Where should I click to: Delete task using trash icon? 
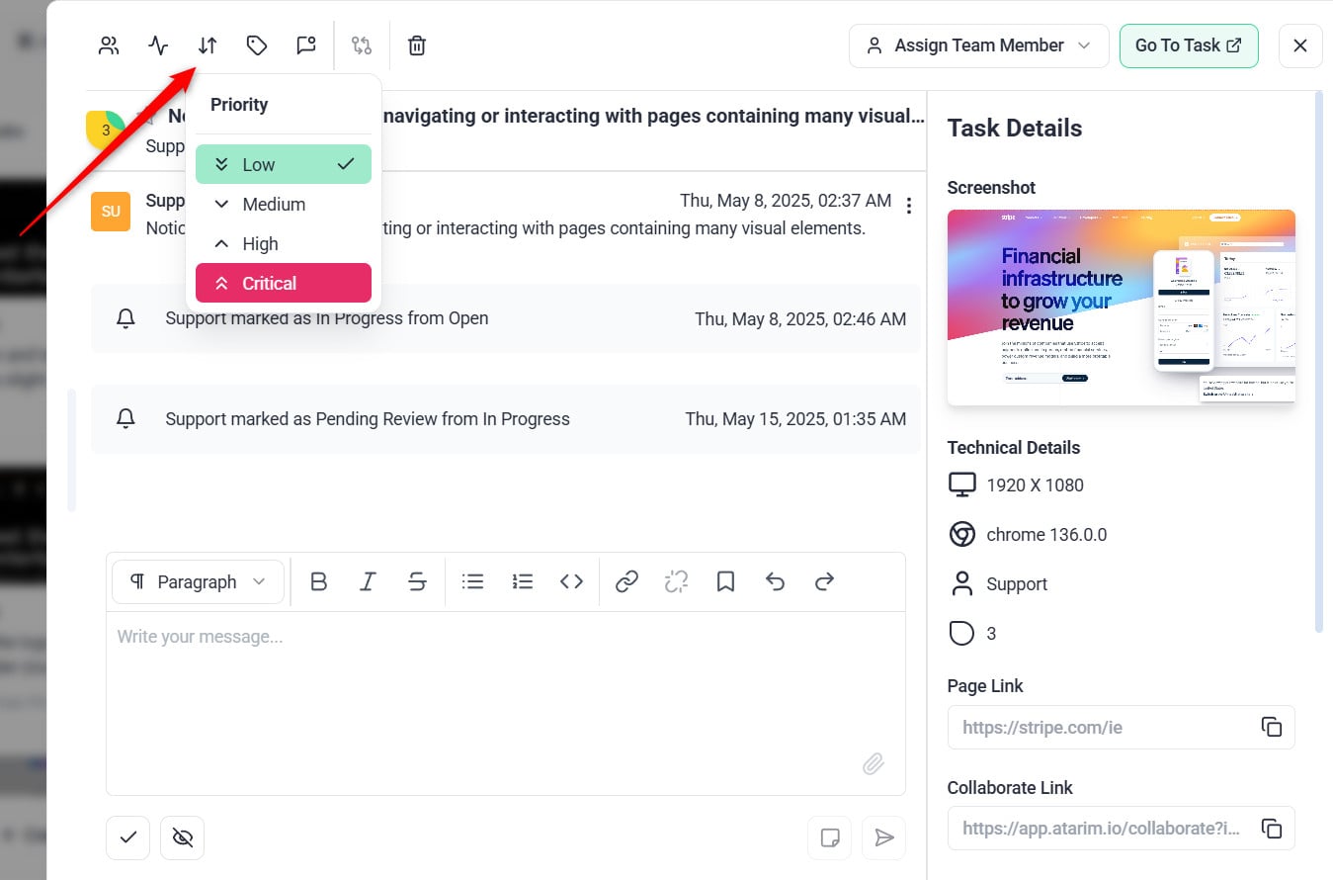417,45
